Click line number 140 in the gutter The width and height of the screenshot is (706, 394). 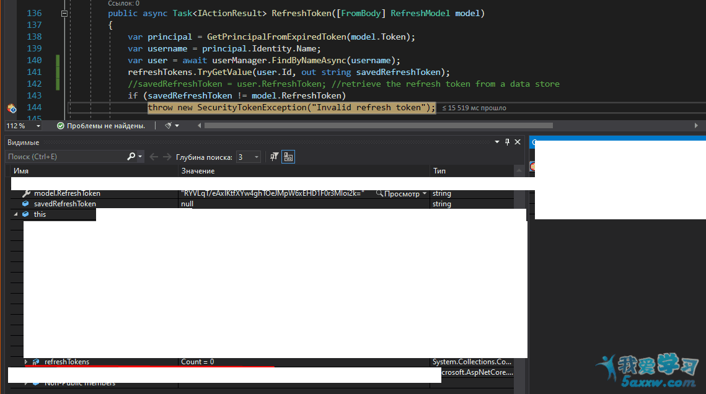coord(34,60)
